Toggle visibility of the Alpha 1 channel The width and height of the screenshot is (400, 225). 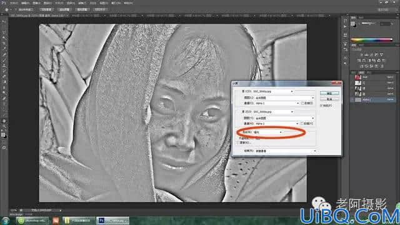pyautogui.click(x=352, y=100)
